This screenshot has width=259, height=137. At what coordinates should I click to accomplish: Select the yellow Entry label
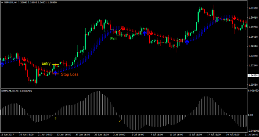pos(46,63)
